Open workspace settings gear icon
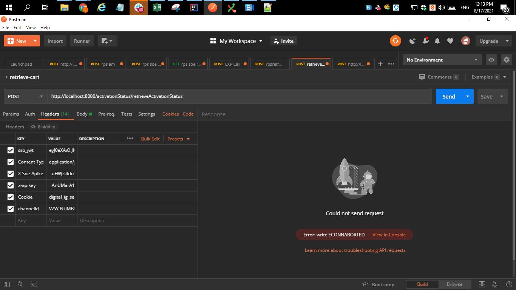This screenshot has height=290, width=516. (x=507, y=60)
